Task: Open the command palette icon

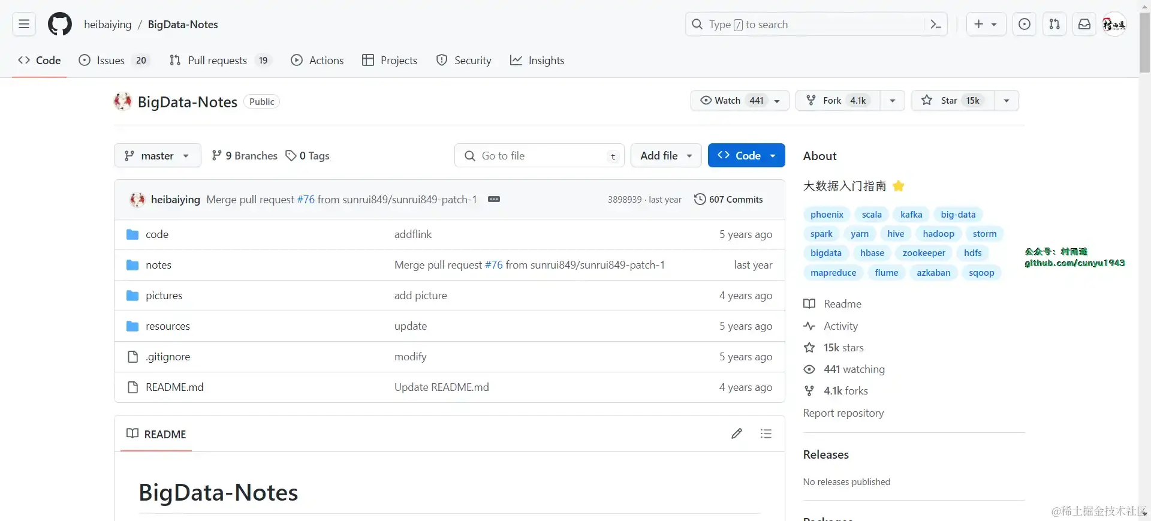Action: coord(935,25)
